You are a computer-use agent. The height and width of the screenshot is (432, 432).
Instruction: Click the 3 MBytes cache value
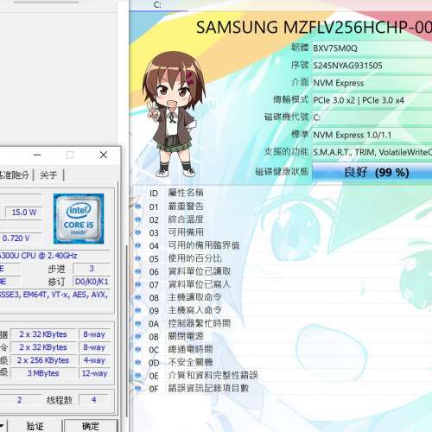click(x=43, y=373)
